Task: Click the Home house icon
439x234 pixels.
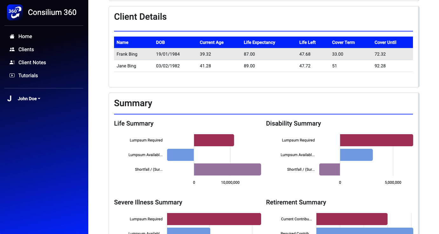Action: 12,37
